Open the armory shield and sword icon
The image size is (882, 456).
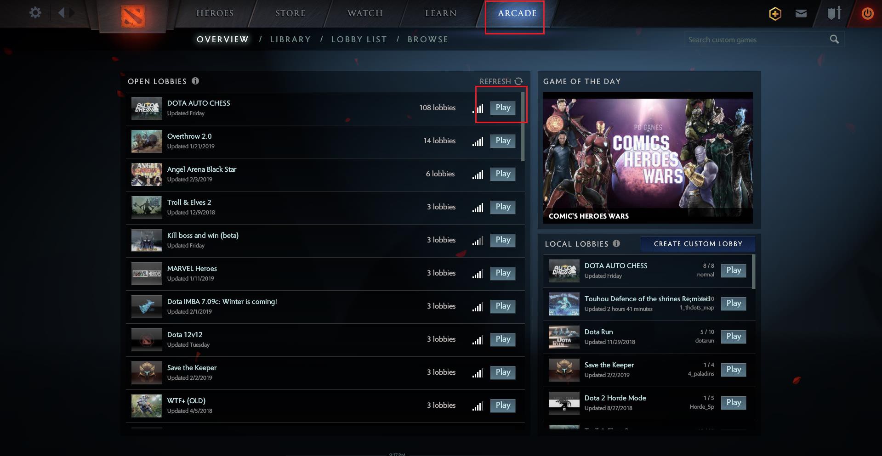click(834, 13)
